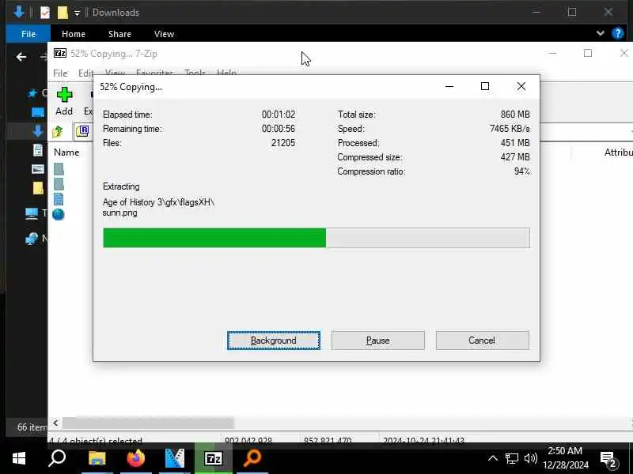
Task: Open volume control tray icon
Action: (530, 458)
